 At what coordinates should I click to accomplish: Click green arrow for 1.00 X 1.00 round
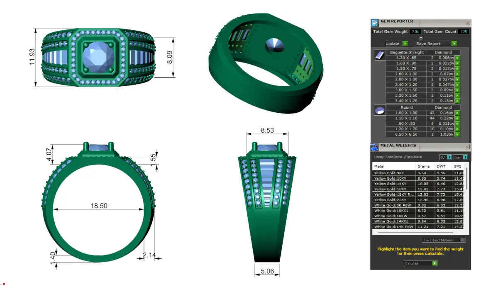coord(458,113)
